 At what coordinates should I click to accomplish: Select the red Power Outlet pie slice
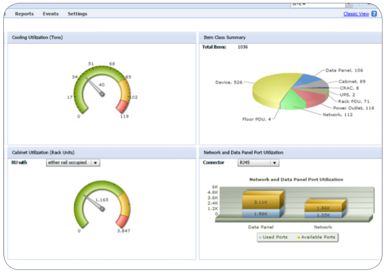pos(312,98)
